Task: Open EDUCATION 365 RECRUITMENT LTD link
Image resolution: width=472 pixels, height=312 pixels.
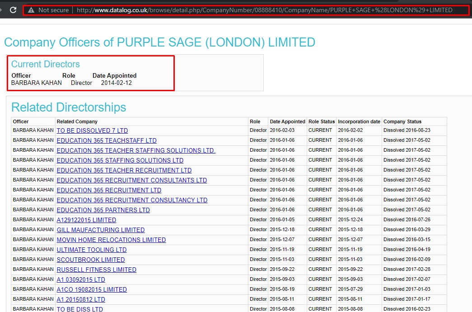Action: point(109,190)
